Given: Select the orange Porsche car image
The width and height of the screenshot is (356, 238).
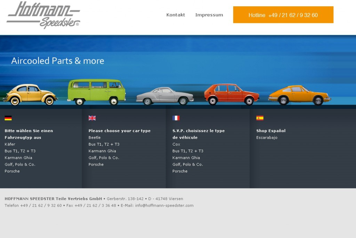Looking at the screenshot, I should click(x=299, y=95).
